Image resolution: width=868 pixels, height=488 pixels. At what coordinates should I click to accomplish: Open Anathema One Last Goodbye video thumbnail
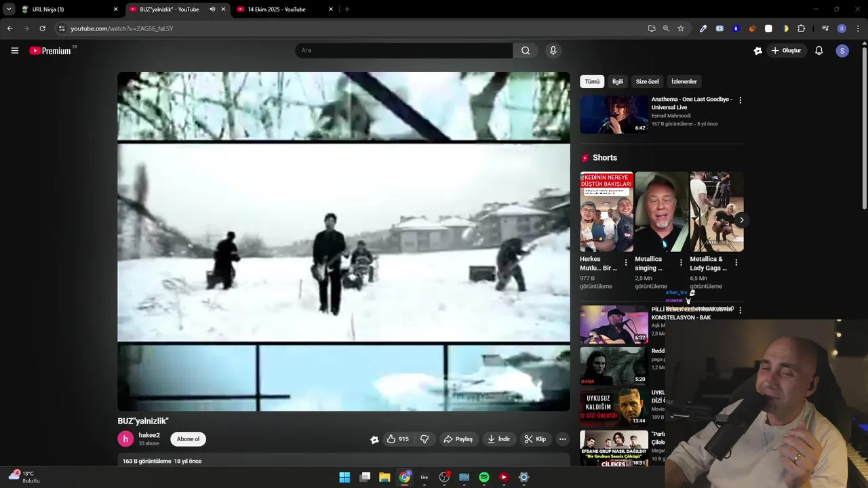point(614,114)
